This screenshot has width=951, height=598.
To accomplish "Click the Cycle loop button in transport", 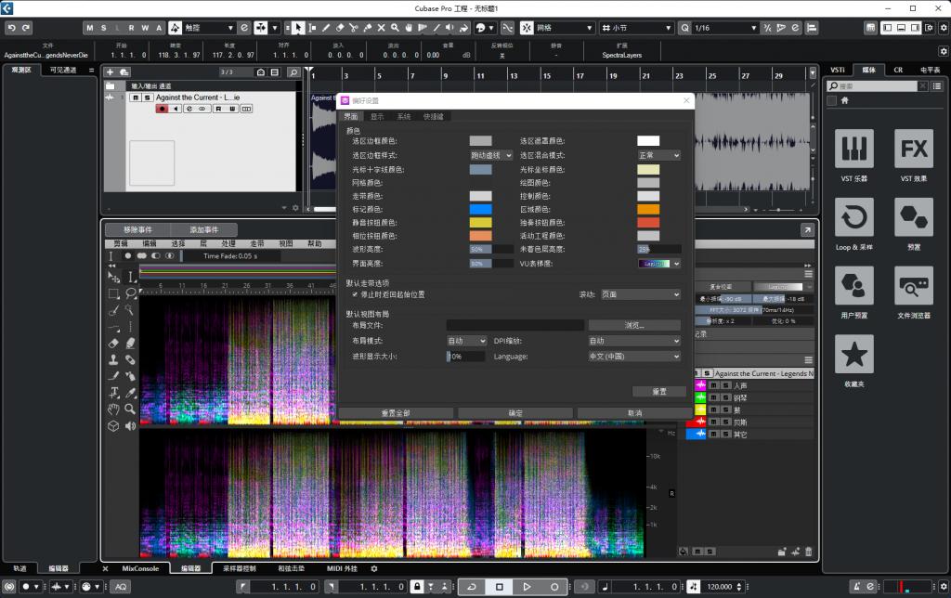I will click(x=472, y=587).
